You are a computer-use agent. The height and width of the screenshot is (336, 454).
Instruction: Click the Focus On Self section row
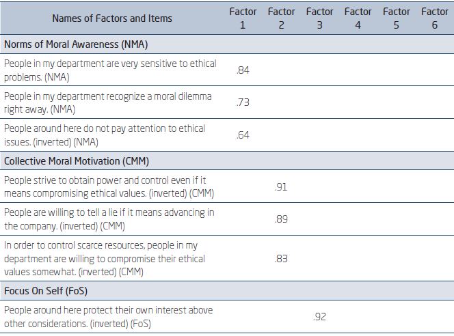point(45,290)
